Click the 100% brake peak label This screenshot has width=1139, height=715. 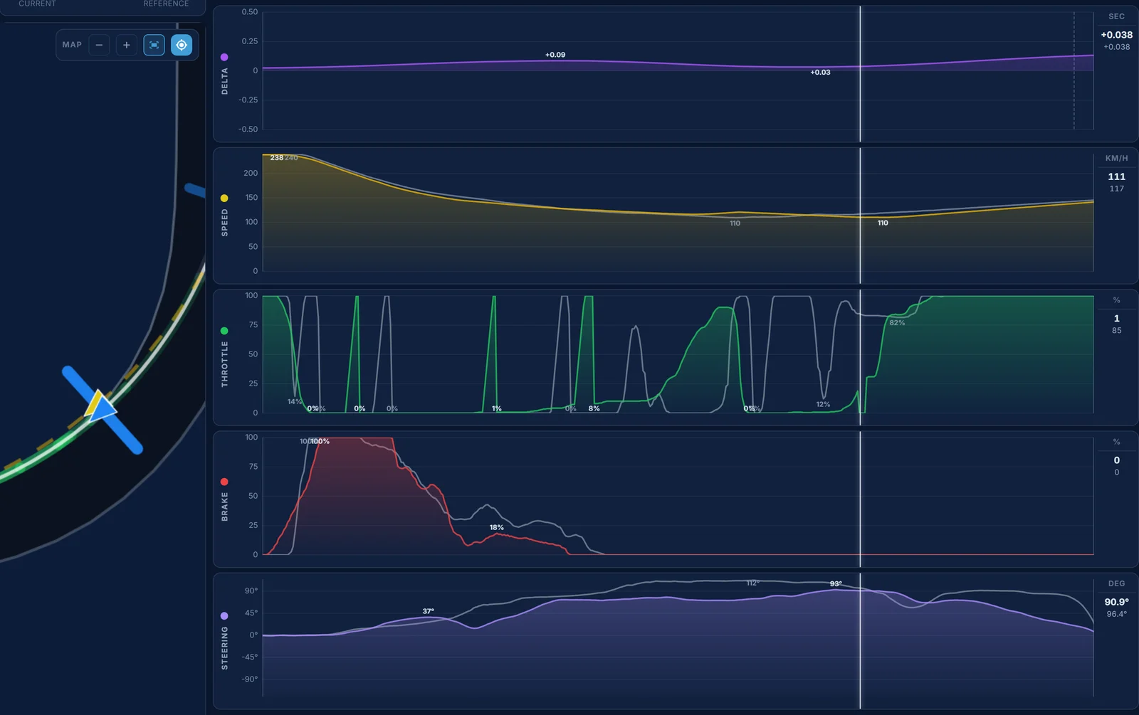coord(320,442)
